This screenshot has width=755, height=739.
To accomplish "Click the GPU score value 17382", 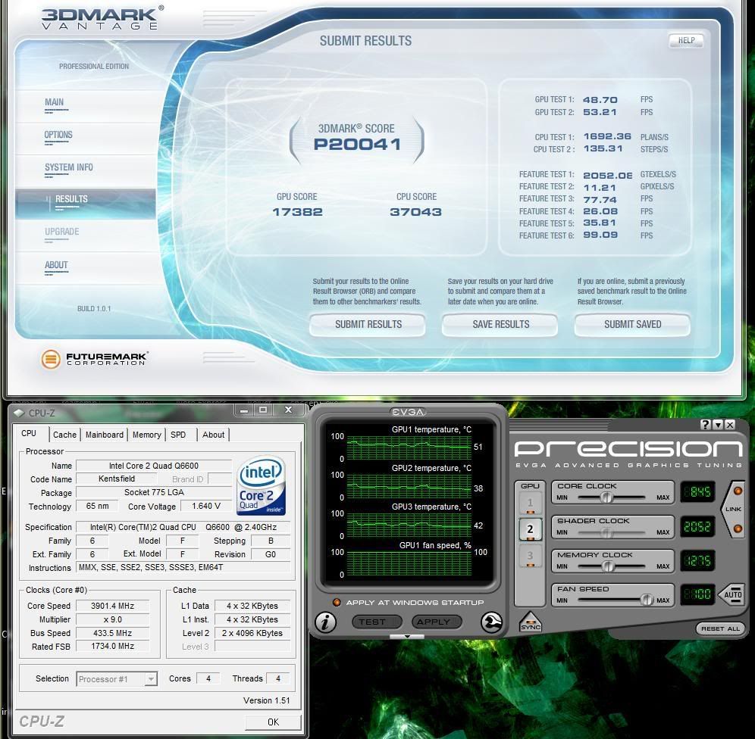I will coord(298,212).
